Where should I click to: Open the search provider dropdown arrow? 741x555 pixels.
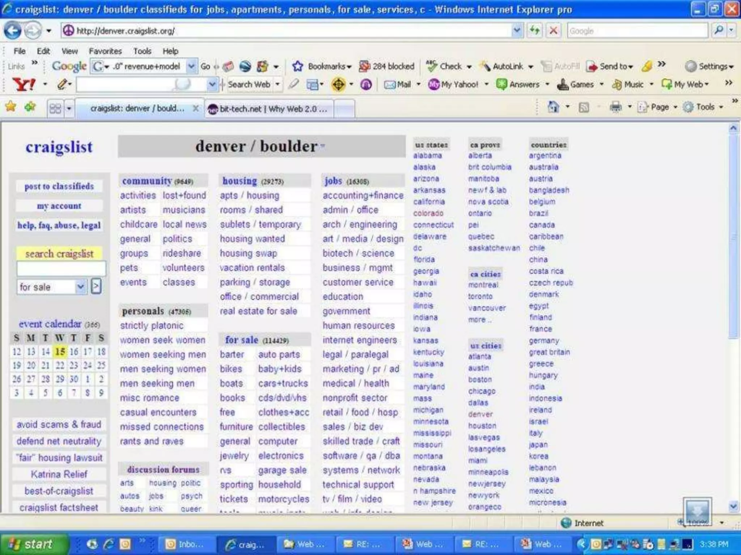[732, 30]
